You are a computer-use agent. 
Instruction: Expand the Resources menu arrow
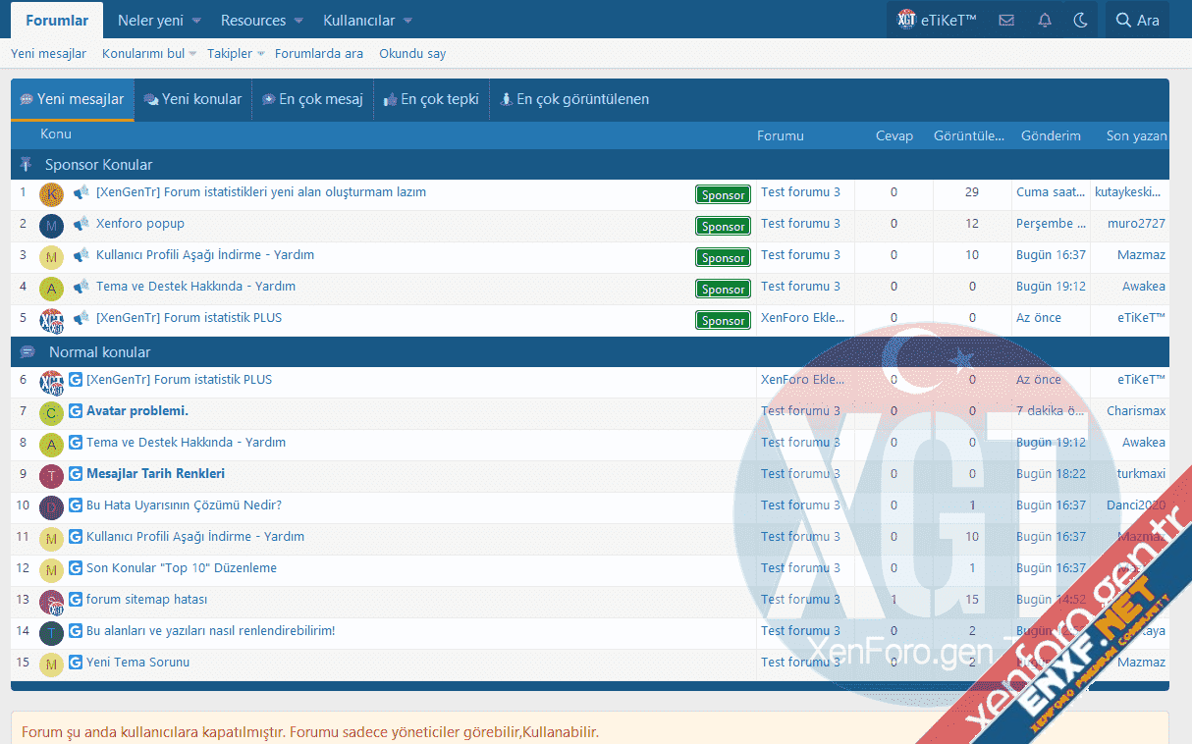pyautogui.click(x=299, y=21)
